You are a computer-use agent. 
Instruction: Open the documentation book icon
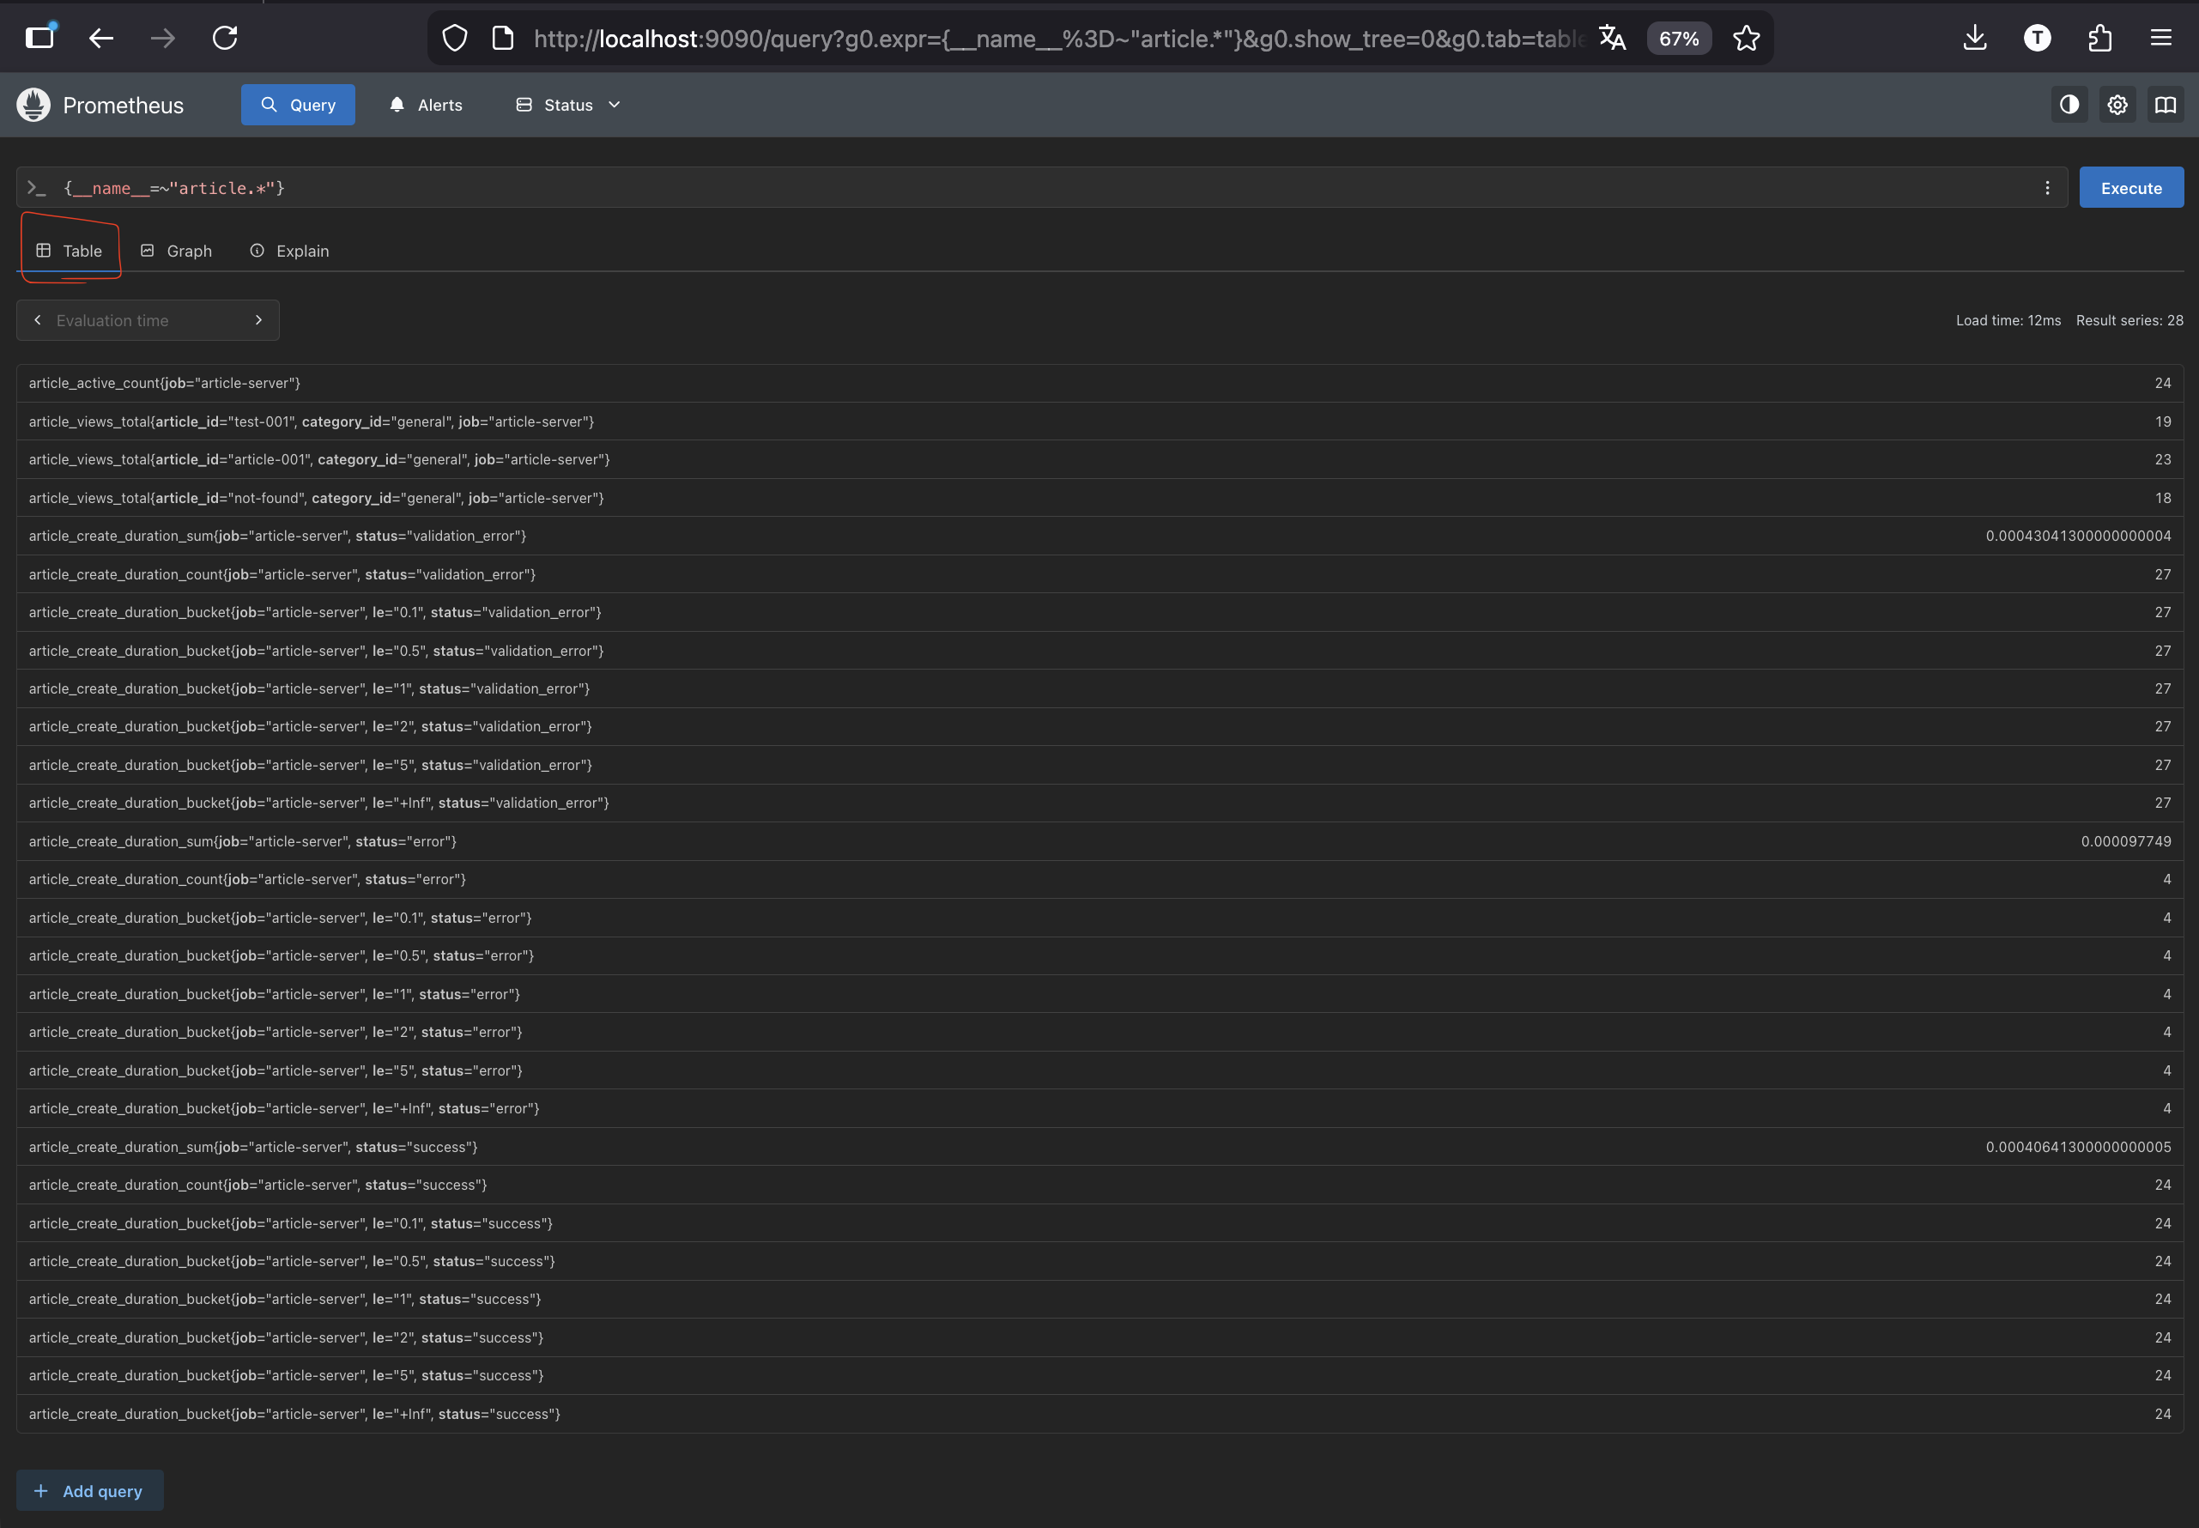[x=2165, y=105]
